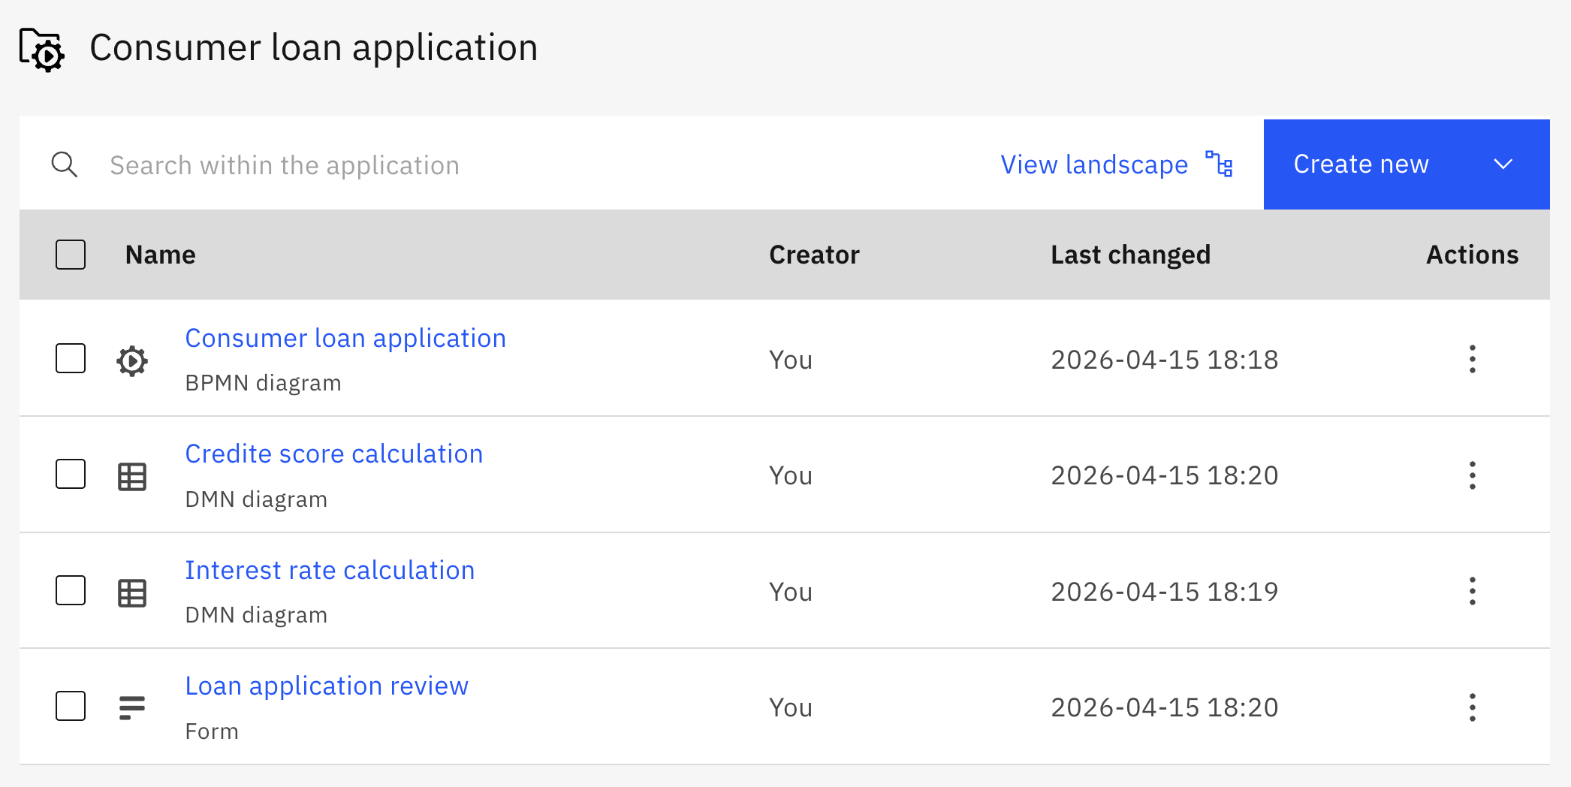The height and width of the screenshot is (787, 1571).
Task: Tick the Interest rate calculation row checkbox
Action: point(71,591)
